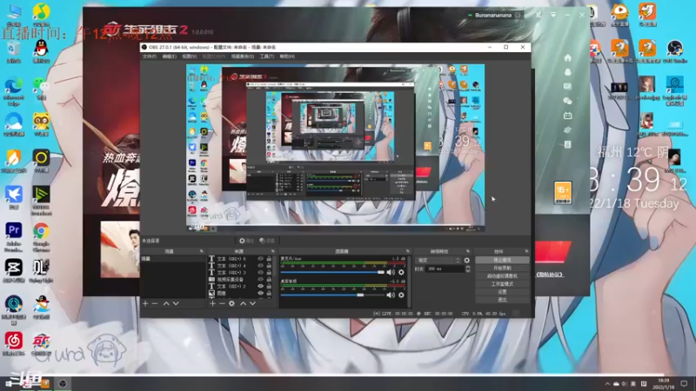Toggle visibility of text (GDI+) 3 source
This screenshot has height=391, width=696.
point(260,272)
